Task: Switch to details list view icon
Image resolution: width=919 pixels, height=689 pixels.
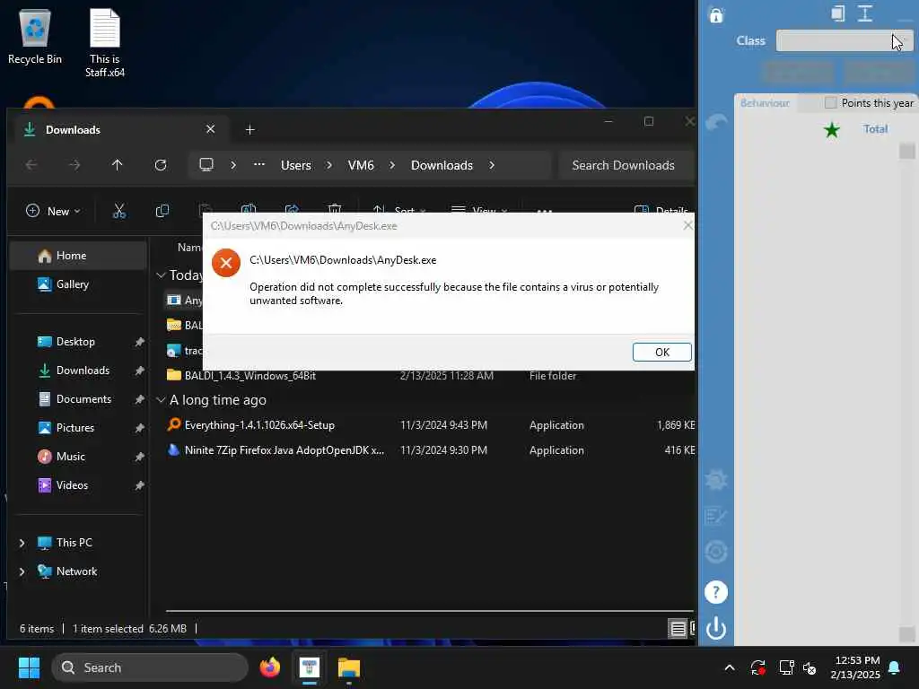Action: point(678,629)
